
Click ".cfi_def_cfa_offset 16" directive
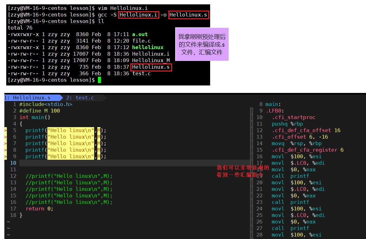(306, 130)
